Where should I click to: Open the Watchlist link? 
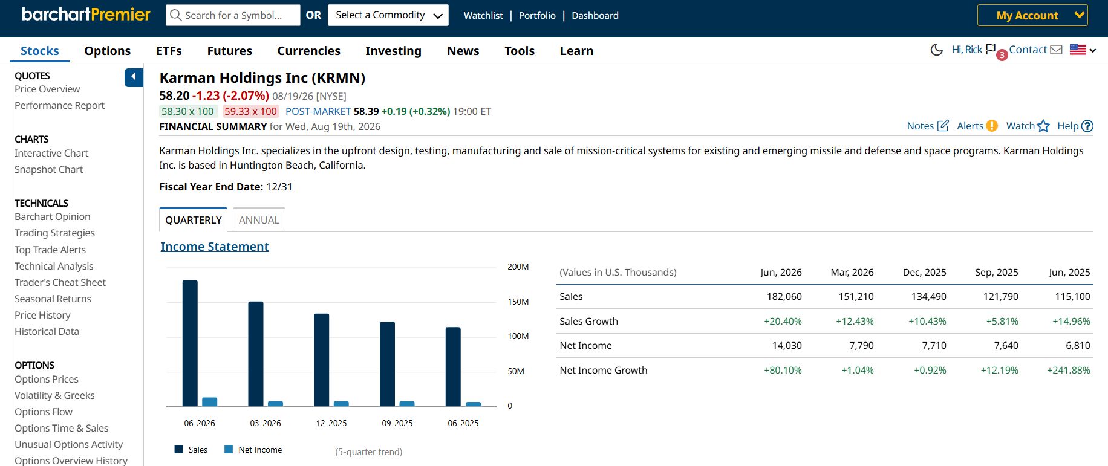[x=483, y=16]
